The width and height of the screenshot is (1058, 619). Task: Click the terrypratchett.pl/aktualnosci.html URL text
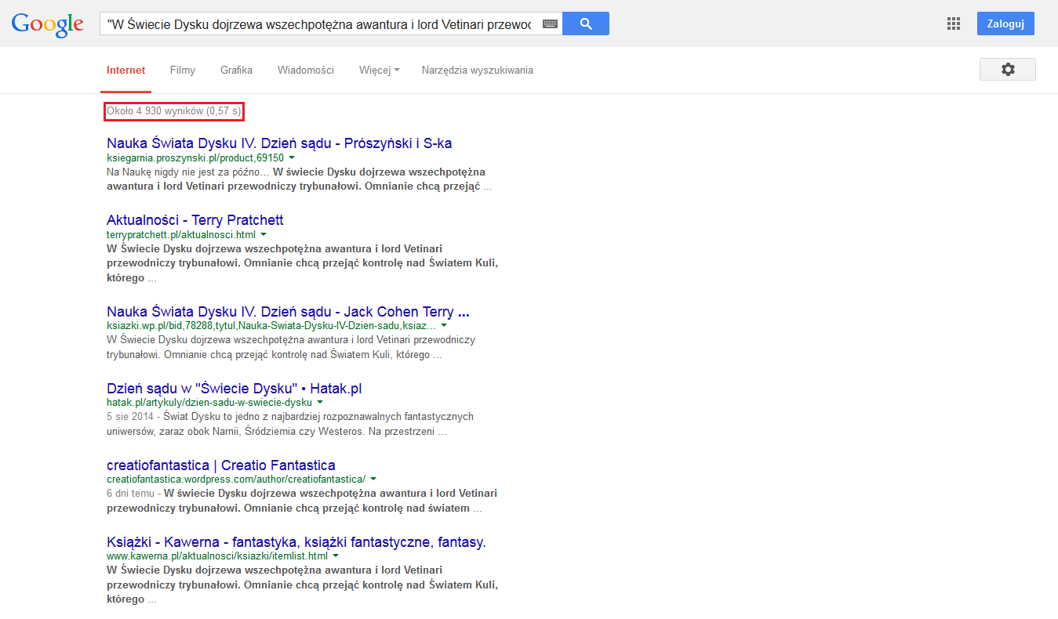(x=181, y=234)
